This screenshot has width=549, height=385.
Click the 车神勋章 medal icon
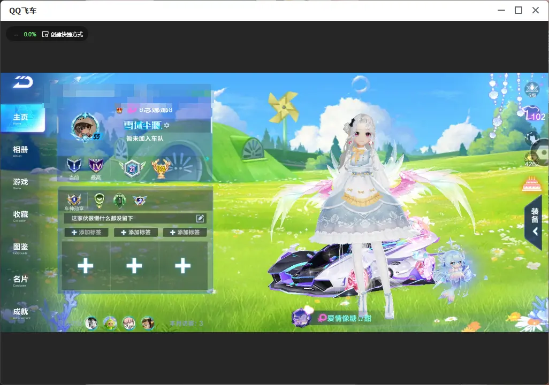point(74,200)
